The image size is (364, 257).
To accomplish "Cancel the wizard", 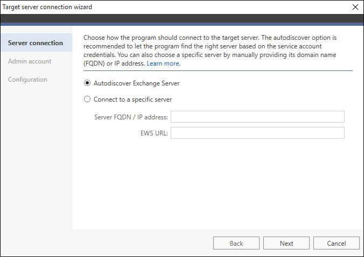I will tap(337, 243).
